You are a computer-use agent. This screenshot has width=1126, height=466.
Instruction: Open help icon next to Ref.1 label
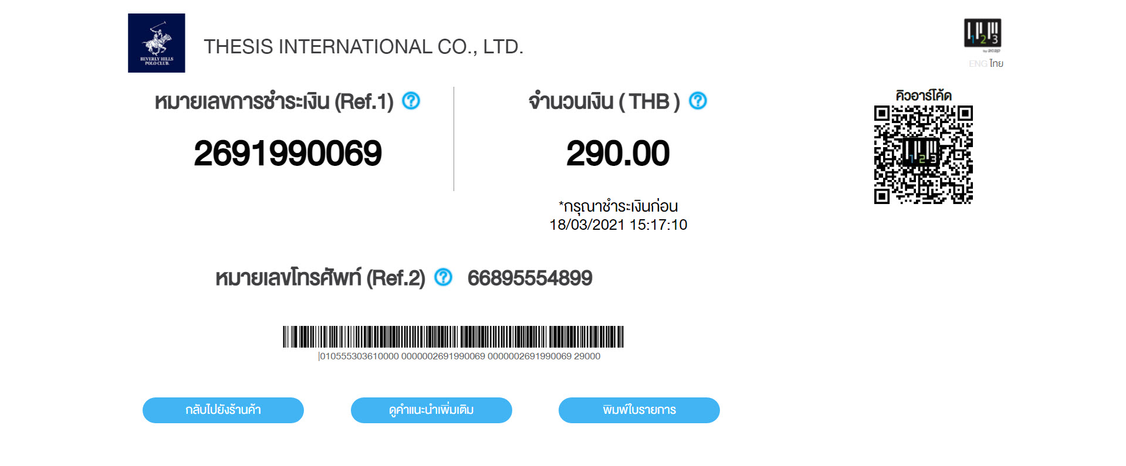pyautogui.click(x=411, y=101)
